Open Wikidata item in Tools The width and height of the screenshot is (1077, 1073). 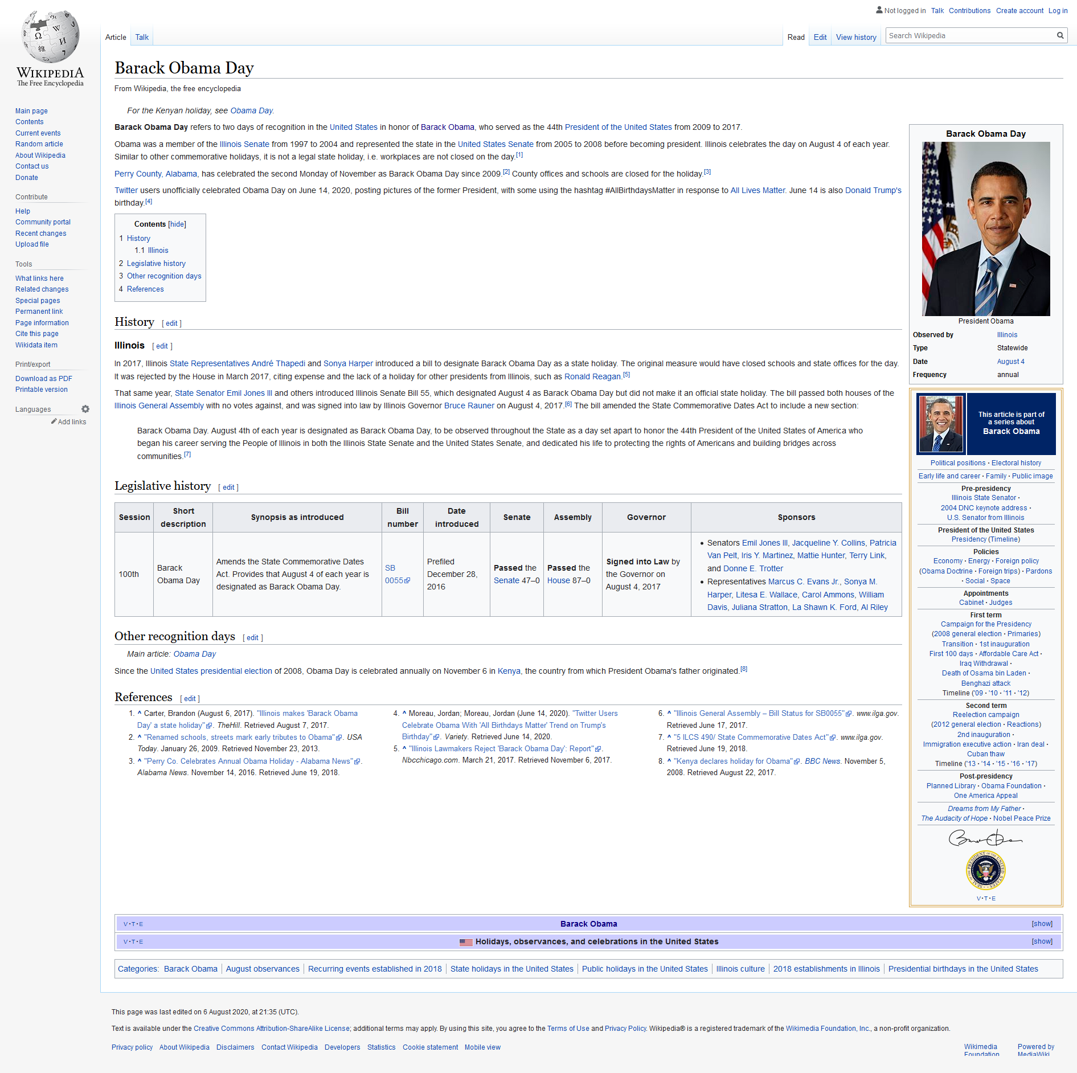(x=36, y=345)
